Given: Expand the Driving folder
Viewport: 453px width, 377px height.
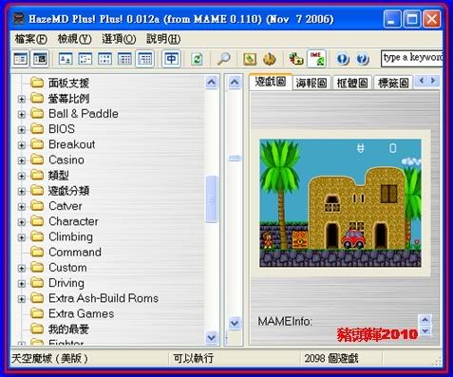Looking at the screenshot, I should pos(22,283).
